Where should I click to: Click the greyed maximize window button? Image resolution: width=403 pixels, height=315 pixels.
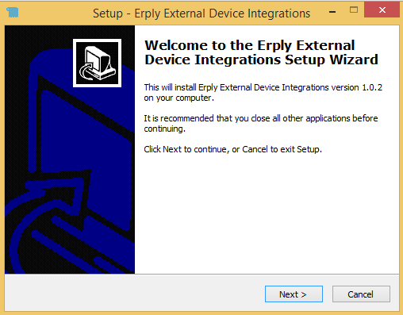[354, 10]
